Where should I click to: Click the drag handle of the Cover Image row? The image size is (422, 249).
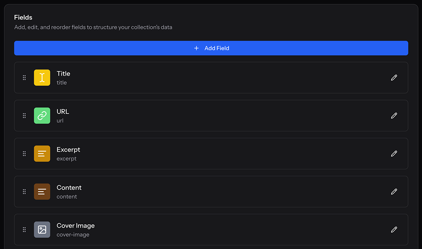pos(24,230)
